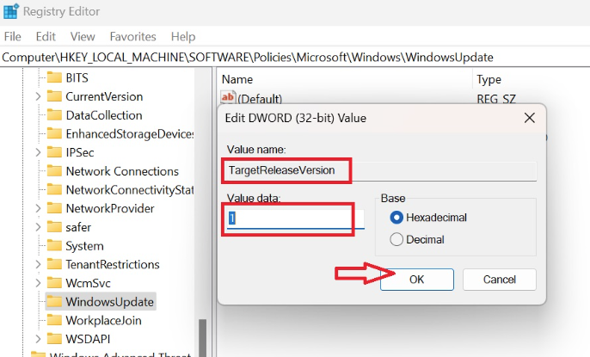Screen dimensions: 590x357
Task: Select the WcmSvc key label
Action: 88,283
